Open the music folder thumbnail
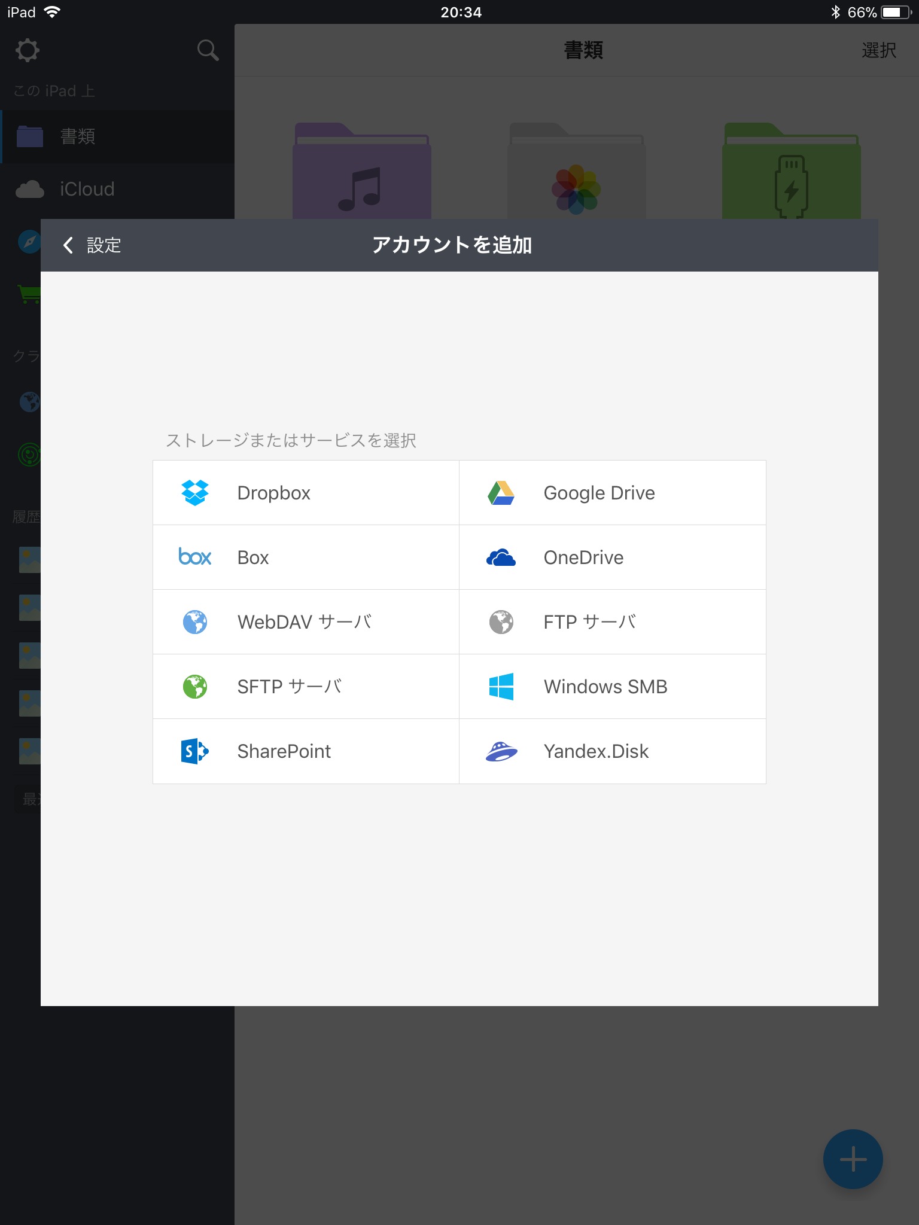The image size is (919, 1225). click(361, 173)
